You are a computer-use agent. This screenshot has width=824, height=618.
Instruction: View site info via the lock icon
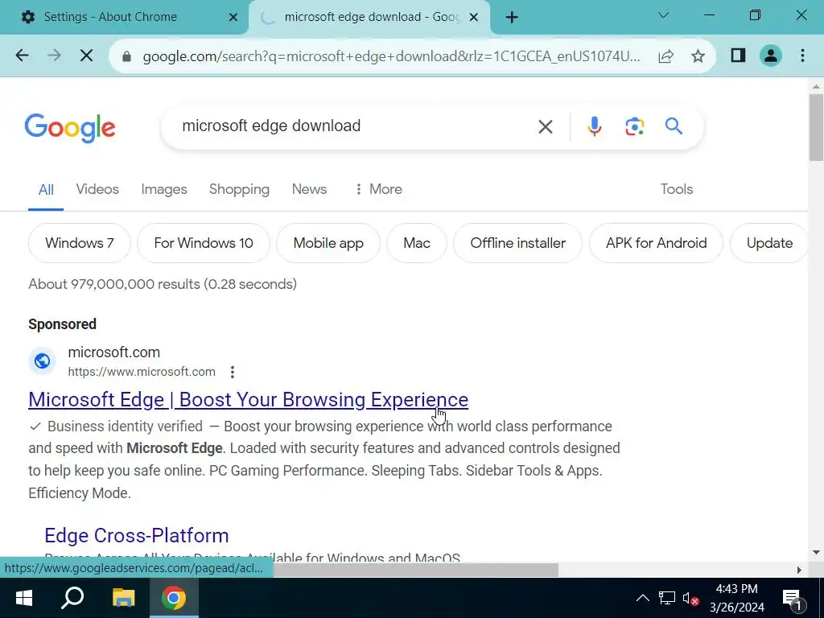pos(126,56)
